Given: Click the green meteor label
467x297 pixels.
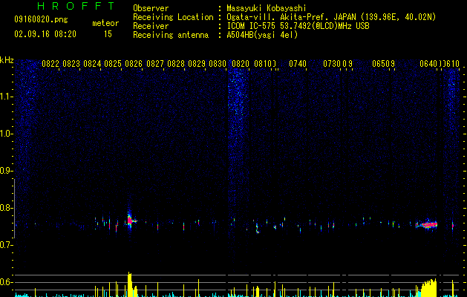Looking at the screenshot, I should coord(105,23).
